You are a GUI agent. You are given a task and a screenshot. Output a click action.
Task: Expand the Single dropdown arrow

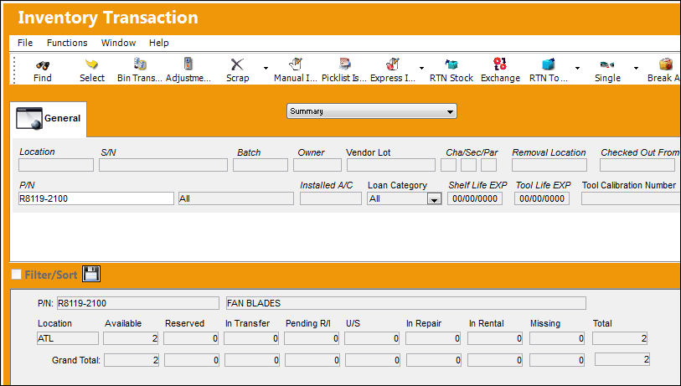[x=636, y=68]
